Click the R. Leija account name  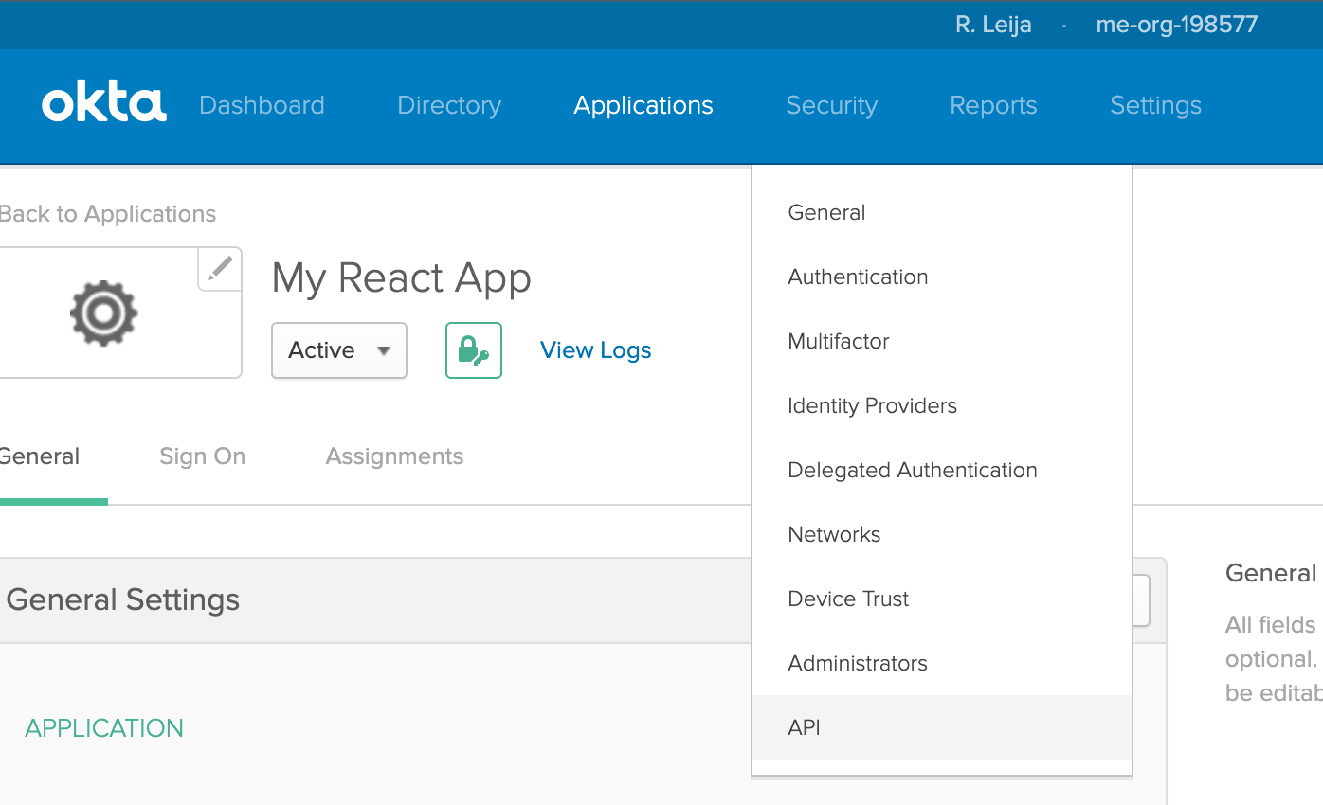coord(993,25)
